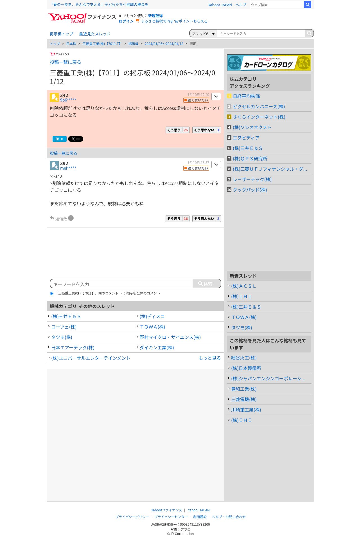
Task: Click 三菱重工業(株)【7011.T】 breadcrumb
Action: point(102,44)
